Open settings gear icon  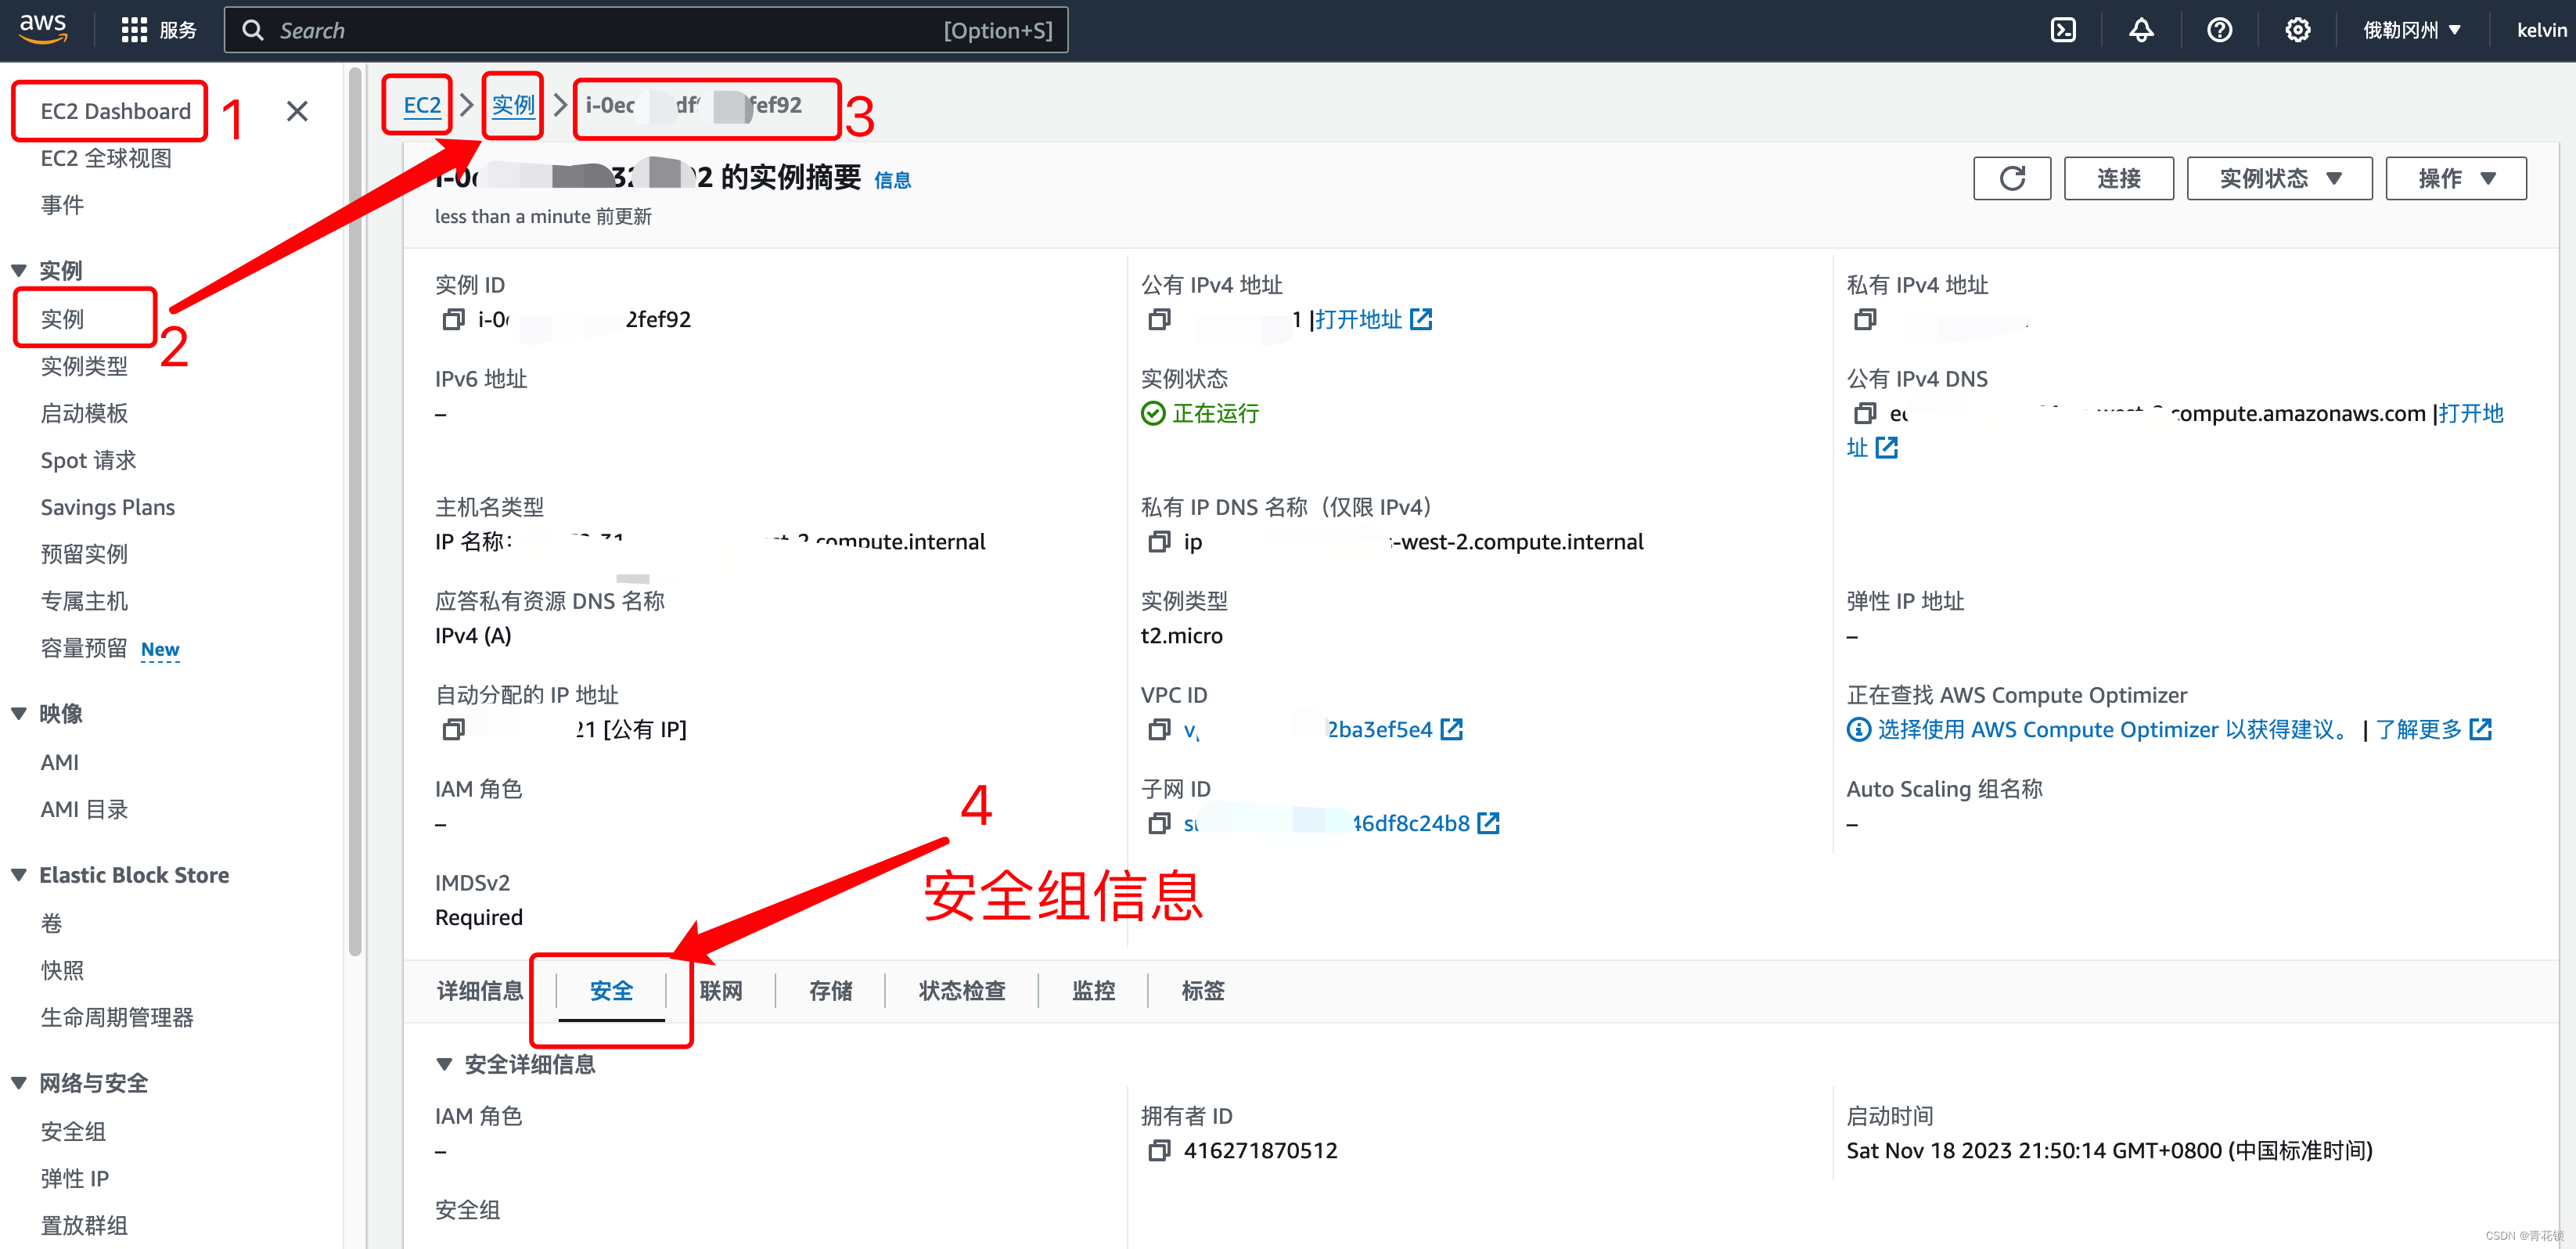[2298, 30]
